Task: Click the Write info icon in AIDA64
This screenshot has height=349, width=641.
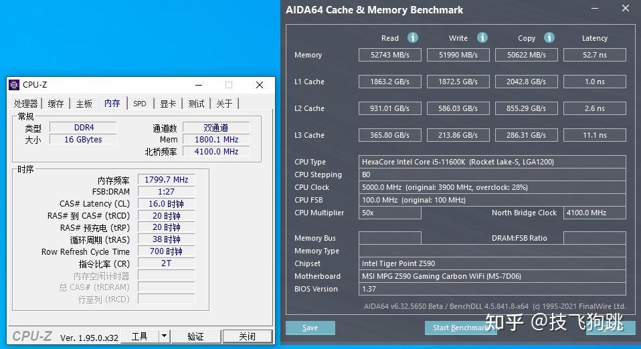Action: coord(482,37)
